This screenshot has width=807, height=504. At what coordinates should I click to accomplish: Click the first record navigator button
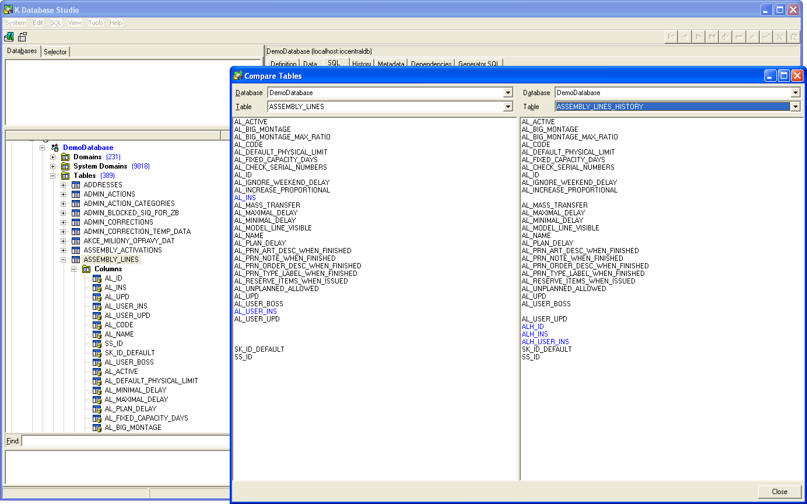tap(672, 37)
